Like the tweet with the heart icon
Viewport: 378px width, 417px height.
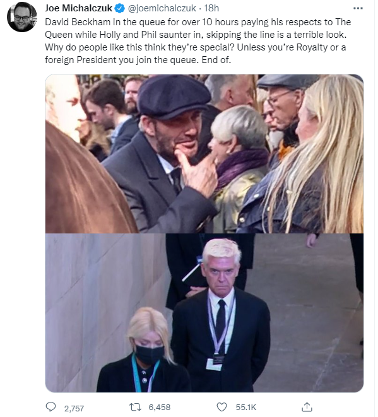tap(221, 407)
